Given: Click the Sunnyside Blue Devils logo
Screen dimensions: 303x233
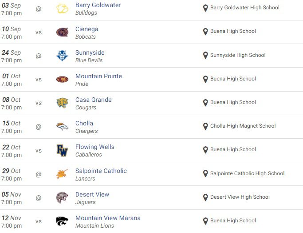Looking at the screenshot, I should pos(63,56).
